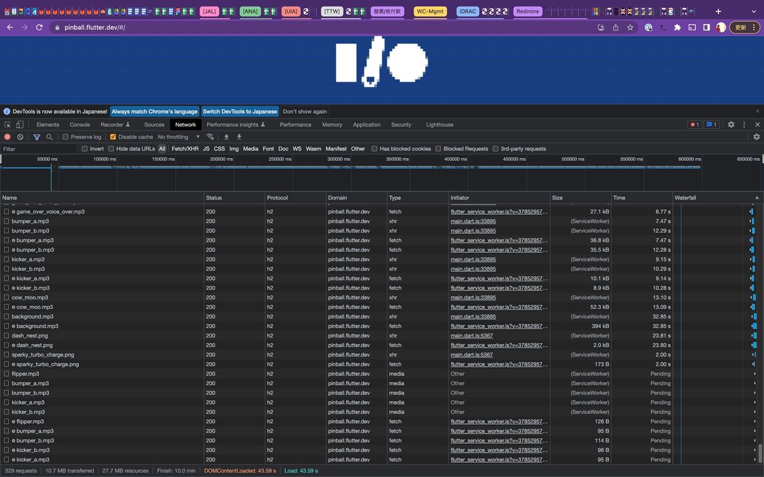Toggle the device toolbar icon
Image resolution: width=764 pixels, height=477 pixels.
tap(20, 125)
